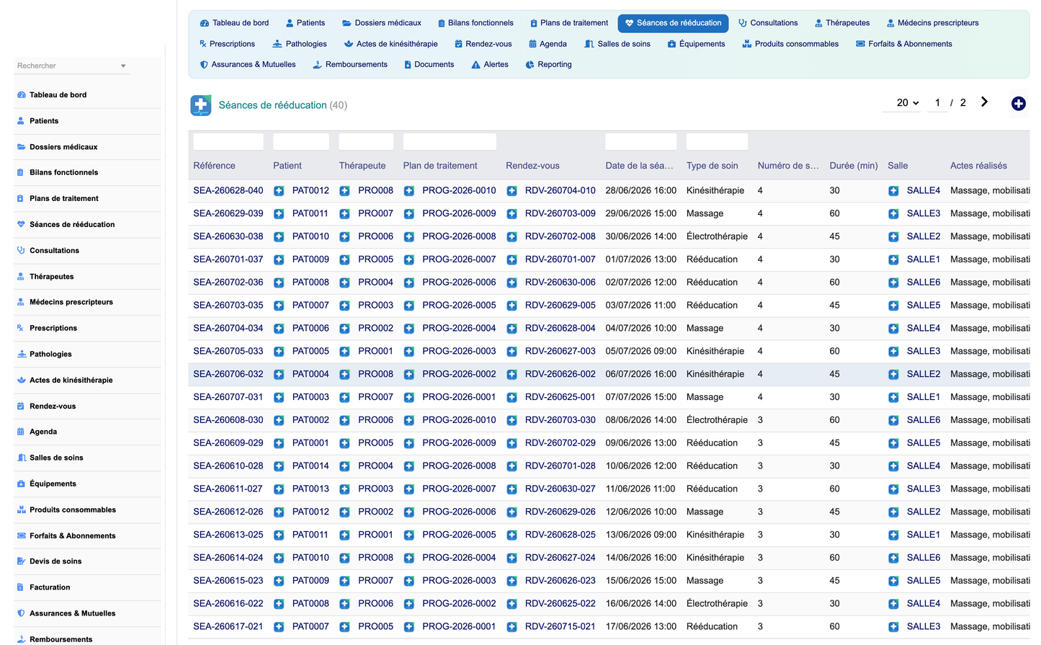Click Documents file icon in top menu
This screenshot has height=645, width=1041.
point(408,65)
